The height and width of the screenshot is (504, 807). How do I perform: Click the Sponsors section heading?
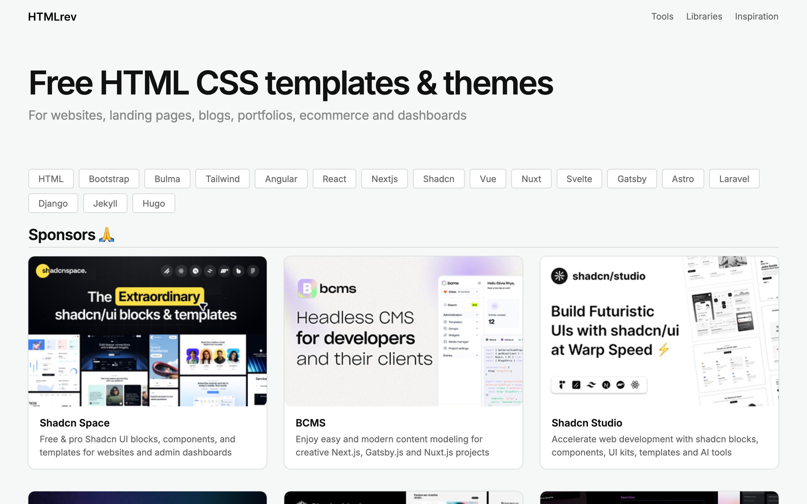tap(71, 235)
